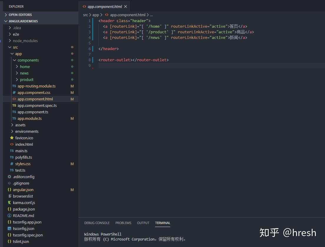
Task: Click the modified dot beside the src folder
Action: [x=72, y=47]
